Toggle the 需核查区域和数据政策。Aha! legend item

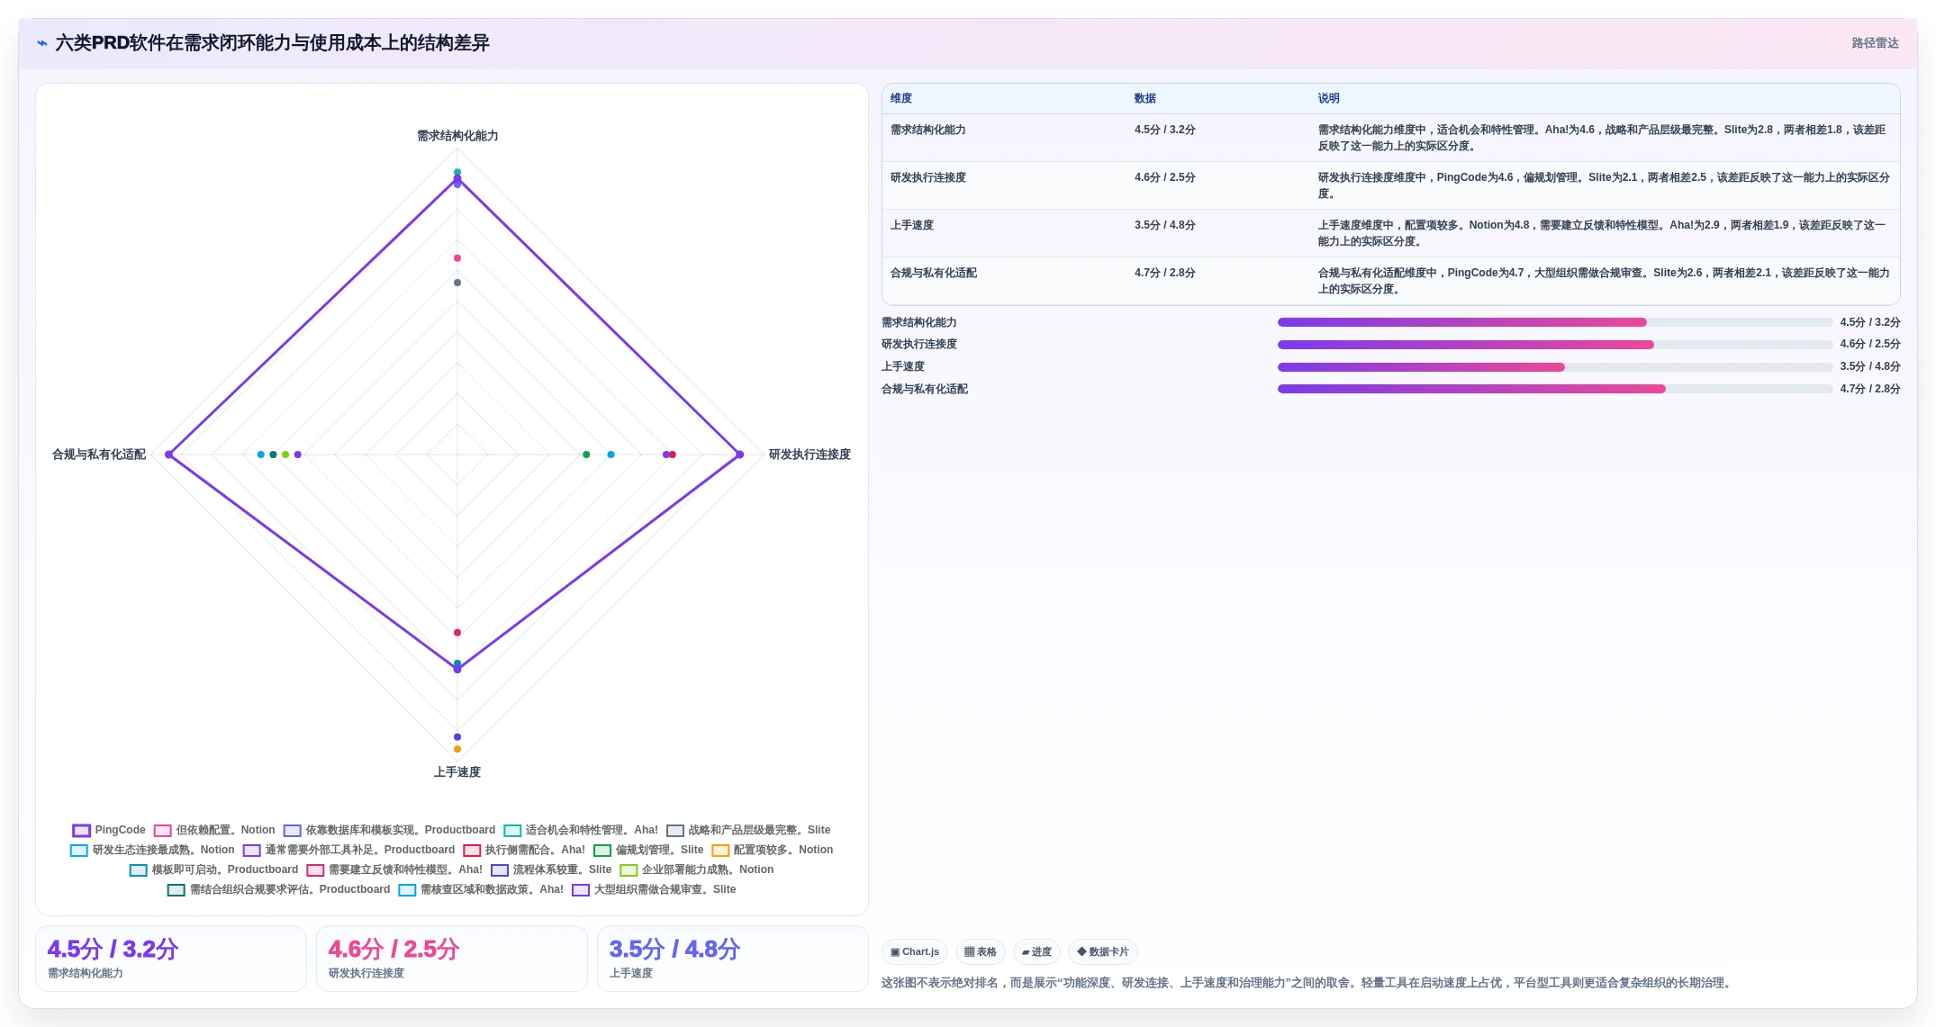pyautogui.click(x=481, y=889)
